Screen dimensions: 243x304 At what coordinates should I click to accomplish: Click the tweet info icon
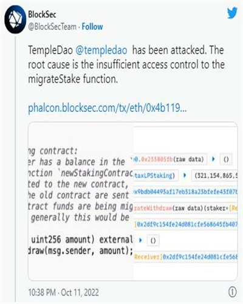coord(232,292)
